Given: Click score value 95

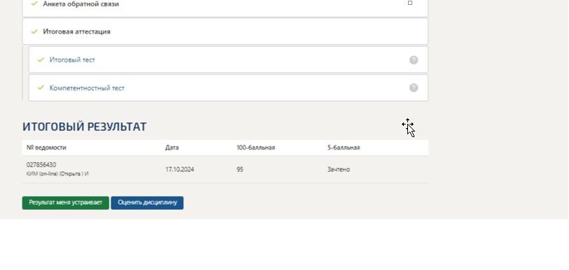Looking at the screenshot, I should [x=240, y=169].
